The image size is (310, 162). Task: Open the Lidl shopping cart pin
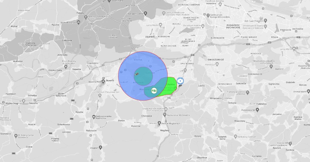click(x=185, y=70)
